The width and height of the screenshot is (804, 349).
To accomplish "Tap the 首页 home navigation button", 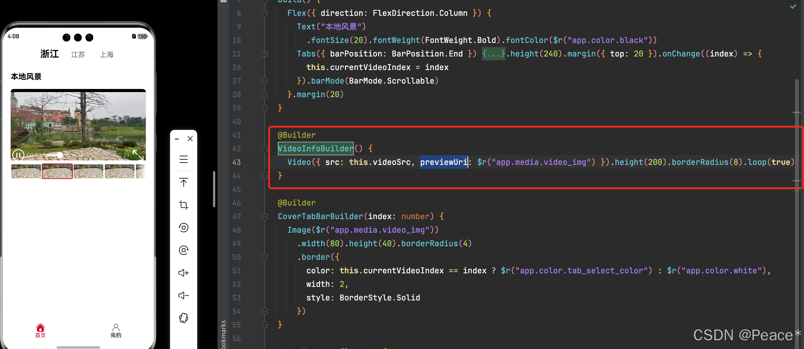I will tap(40, 331).
